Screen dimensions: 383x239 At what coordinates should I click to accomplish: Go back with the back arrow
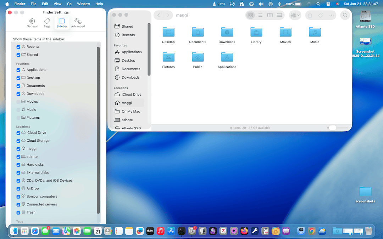159,15
